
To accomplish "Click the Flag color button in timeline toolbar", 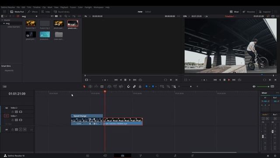I will point(147,86).
